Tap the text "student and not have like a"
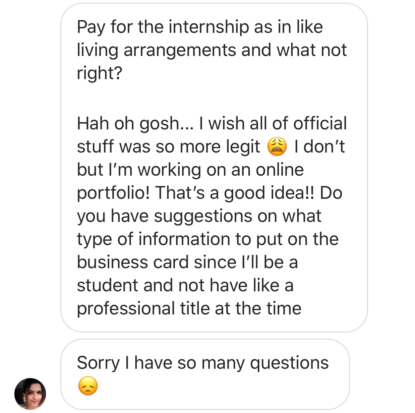Screen dimensions: 415x413 (185, 285)
